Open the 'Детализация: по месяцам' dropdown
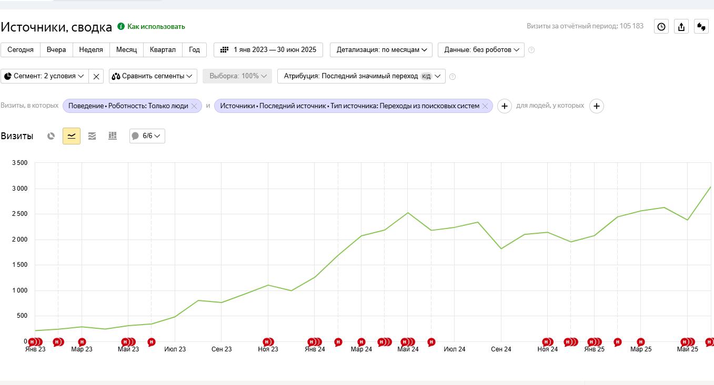Screen dimensions: 714x385 coord(381,50)
